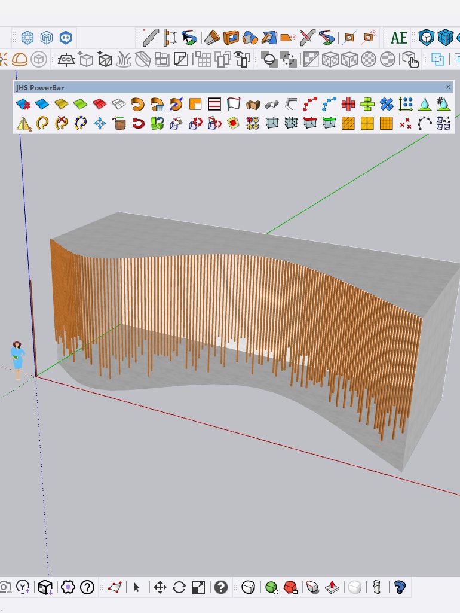
Task: Click the red solid with minus icon
Action: point(290,587)
